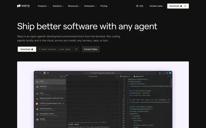The width and height of the screenshot is (206, 128).
Task: Click the inbox icon near the avatar
Action: pos(167,73)
